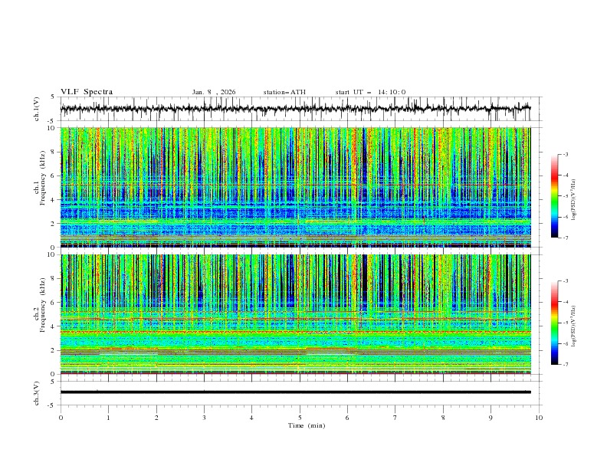Click the upper log(PSD) colorbar label

click(x=573, y=200)
